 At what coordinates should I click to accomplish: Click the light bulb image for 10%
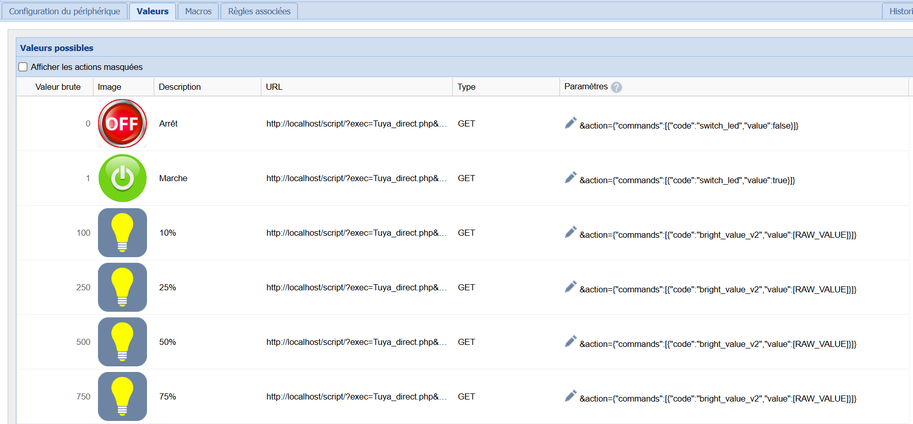point(122,233)
